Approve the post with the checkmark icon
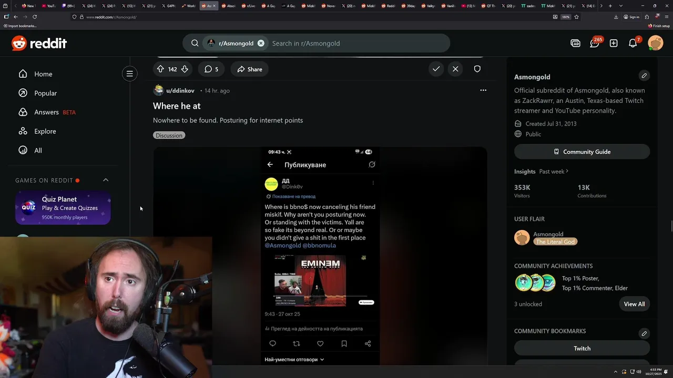Image resolution: width=673 pixels, height=378 pixels. pos(436,69)
